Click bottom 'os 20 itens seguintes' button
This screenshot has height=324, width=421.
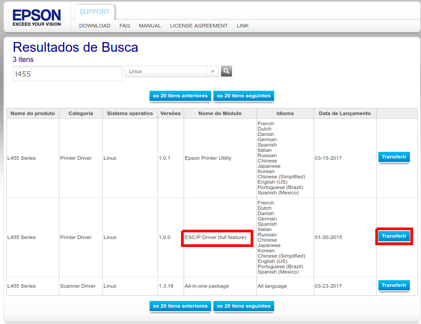point(244,306)
